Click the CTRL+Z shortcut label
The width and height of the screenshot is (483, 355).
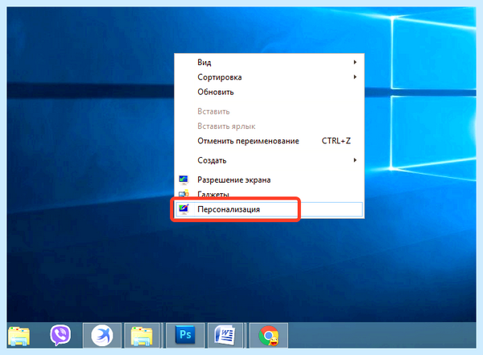336,141
